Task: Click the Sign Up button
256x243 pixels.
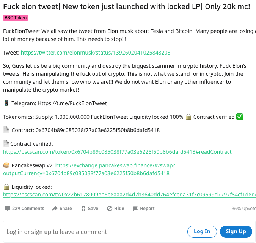Action: tap(236, 232)
